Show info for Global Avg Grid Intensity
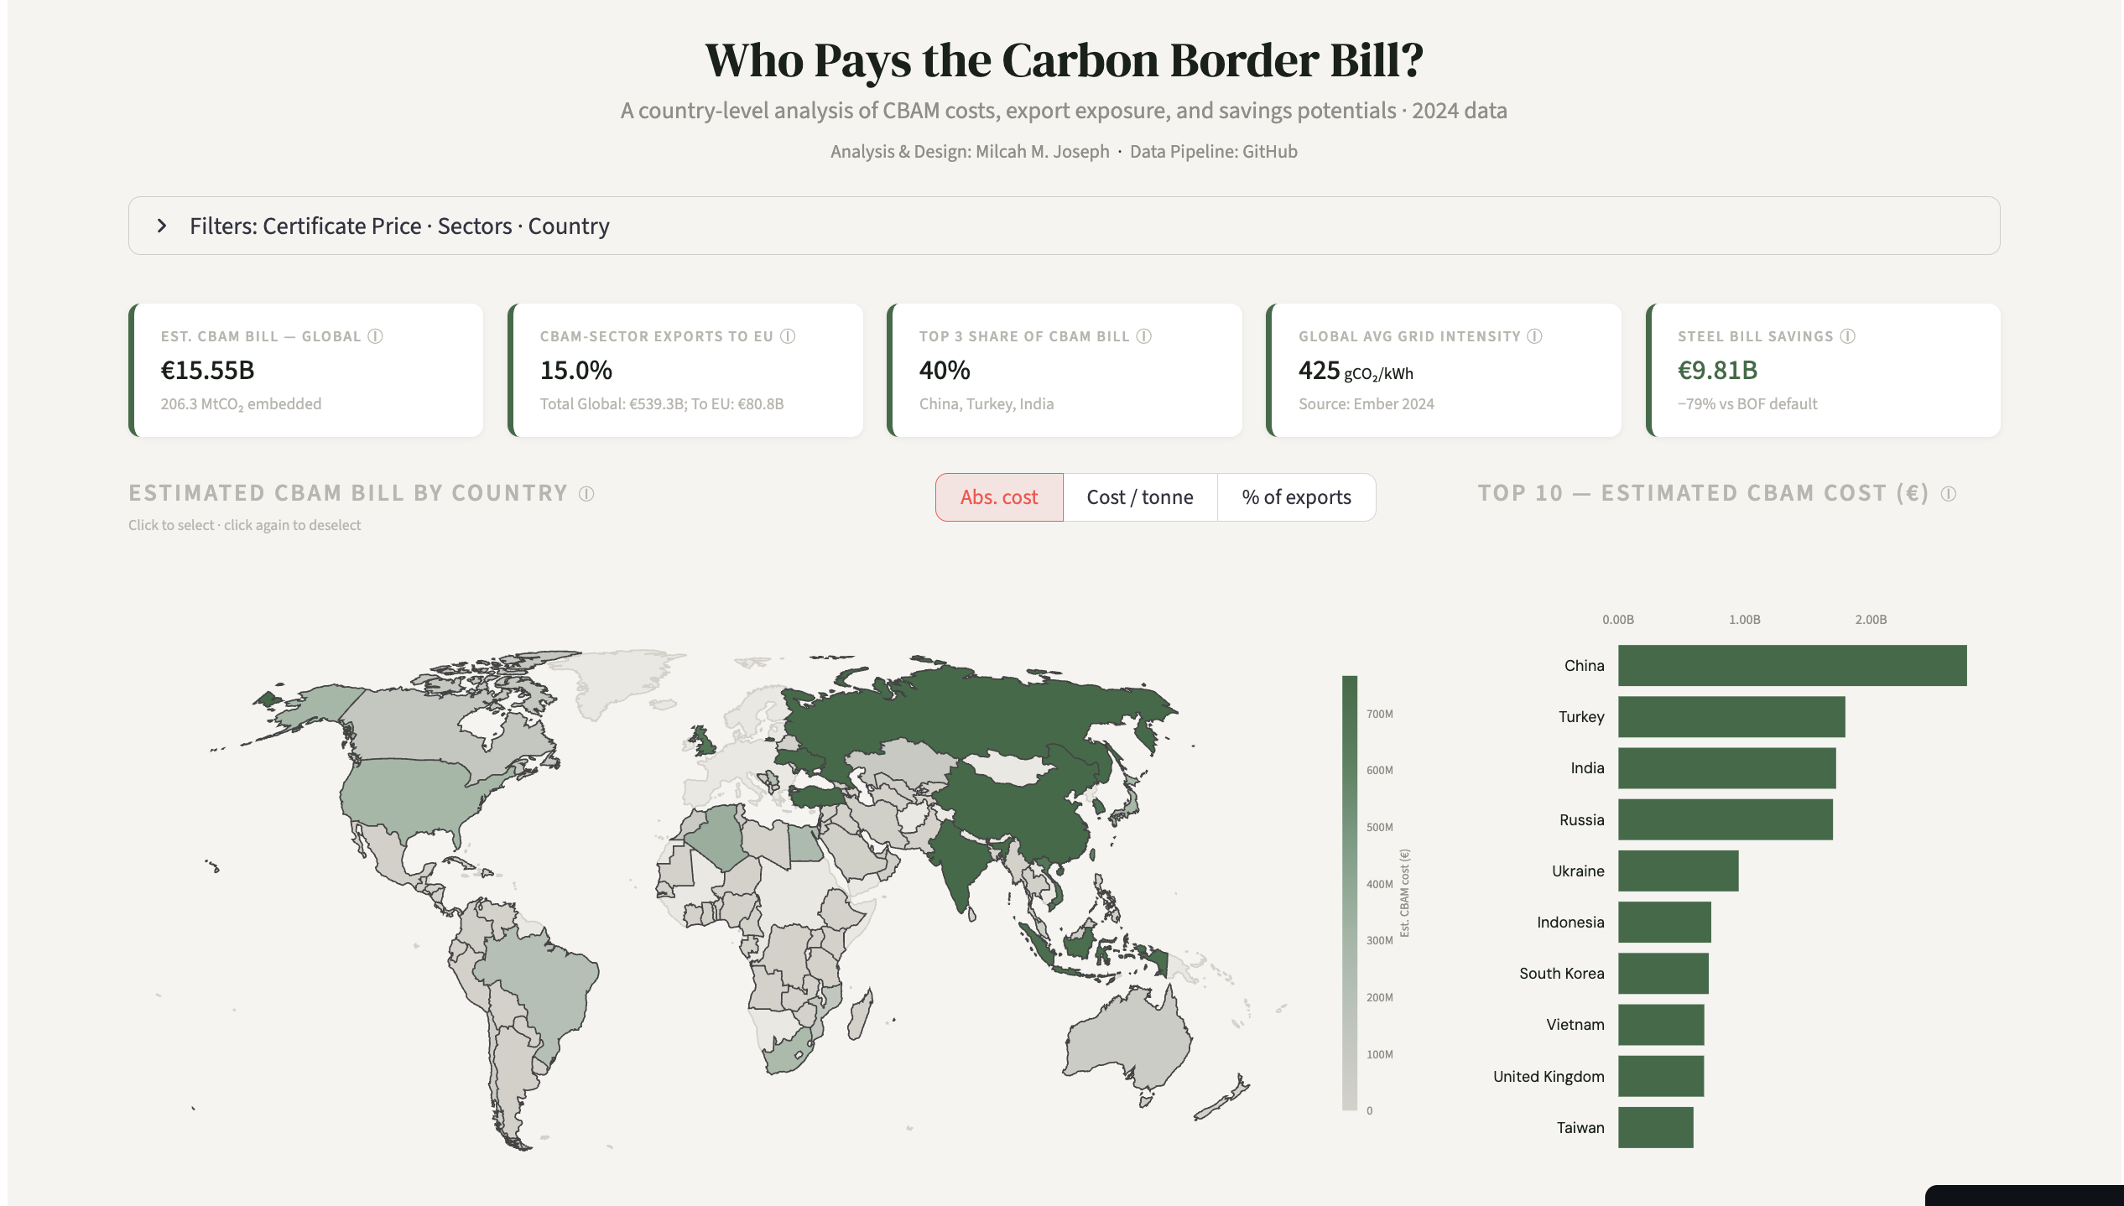The height and width of the screenshot is (1206, 2124). click(x=1534, y=336)
